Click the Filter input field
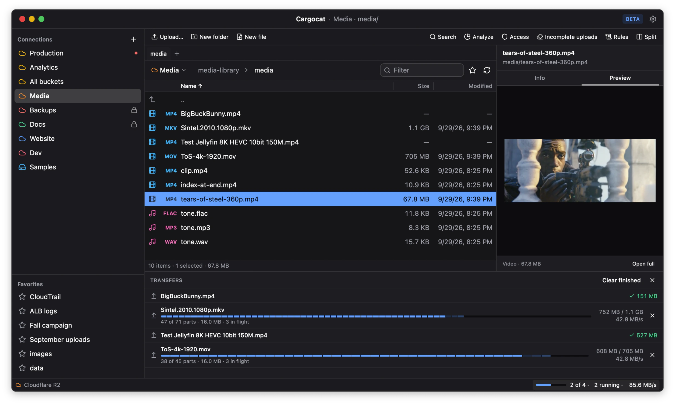This screenshot has width=675, height=405. (422, 70)
